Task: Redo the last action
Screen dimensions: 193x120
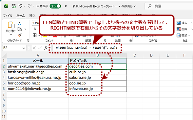Action: pos(29,6)
